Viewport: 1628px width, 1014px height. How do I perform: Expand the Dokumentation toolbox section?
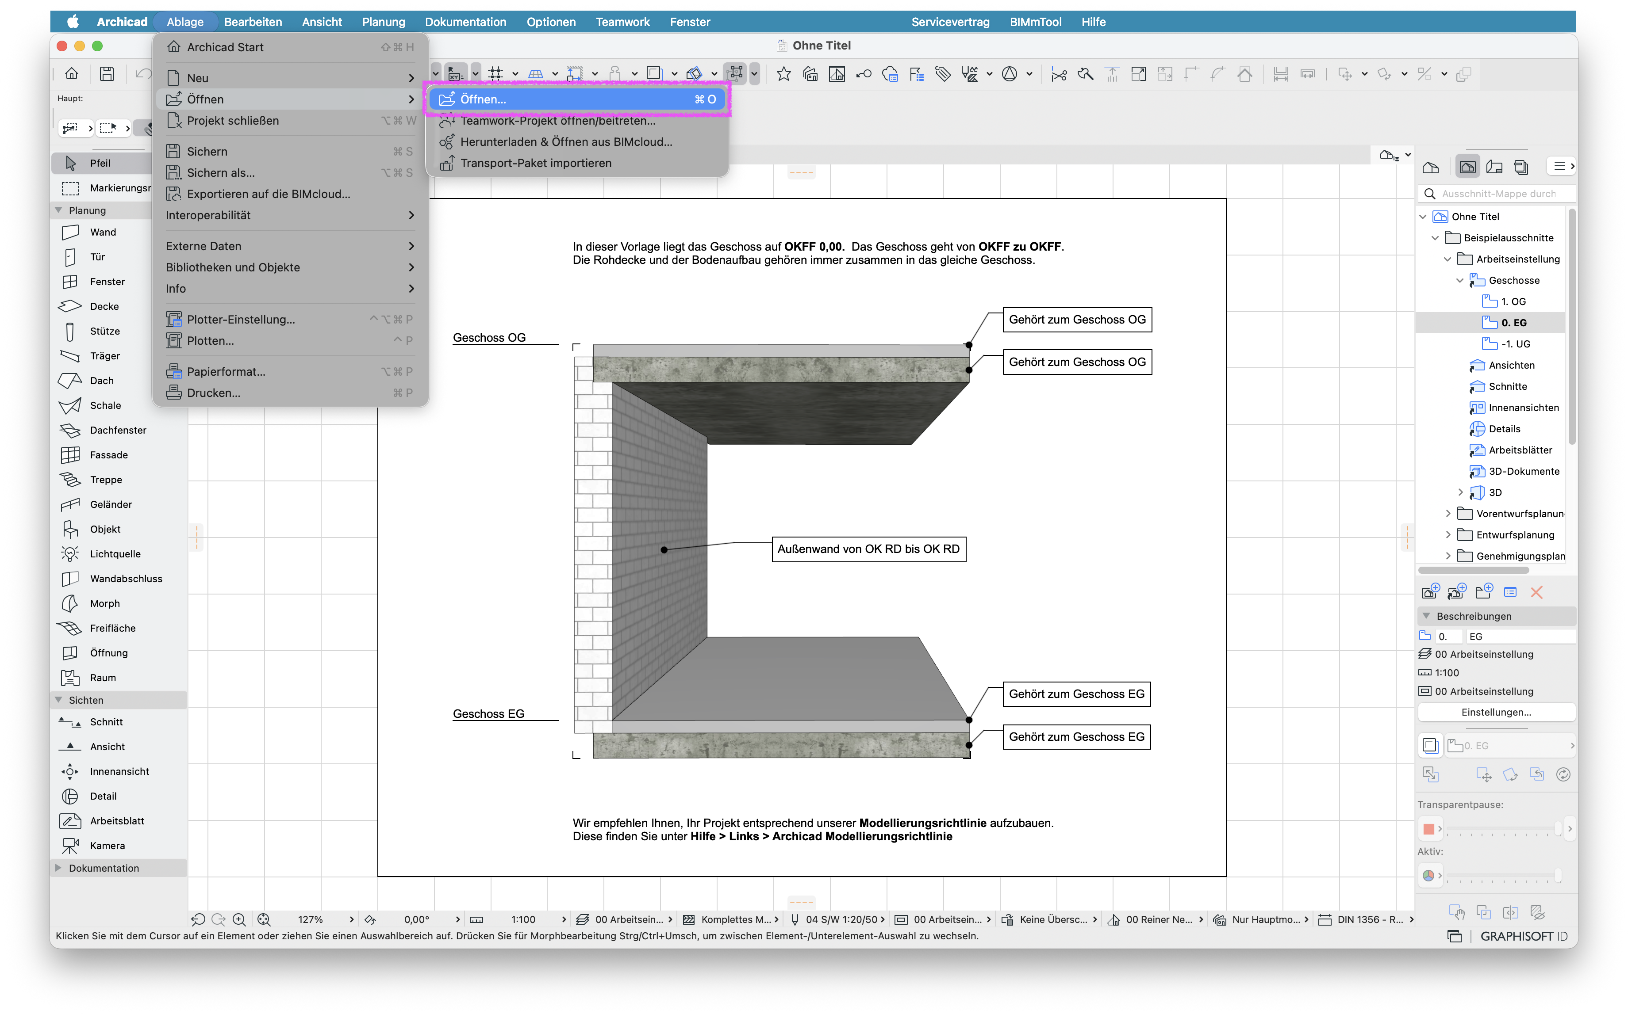coord(58,869)
